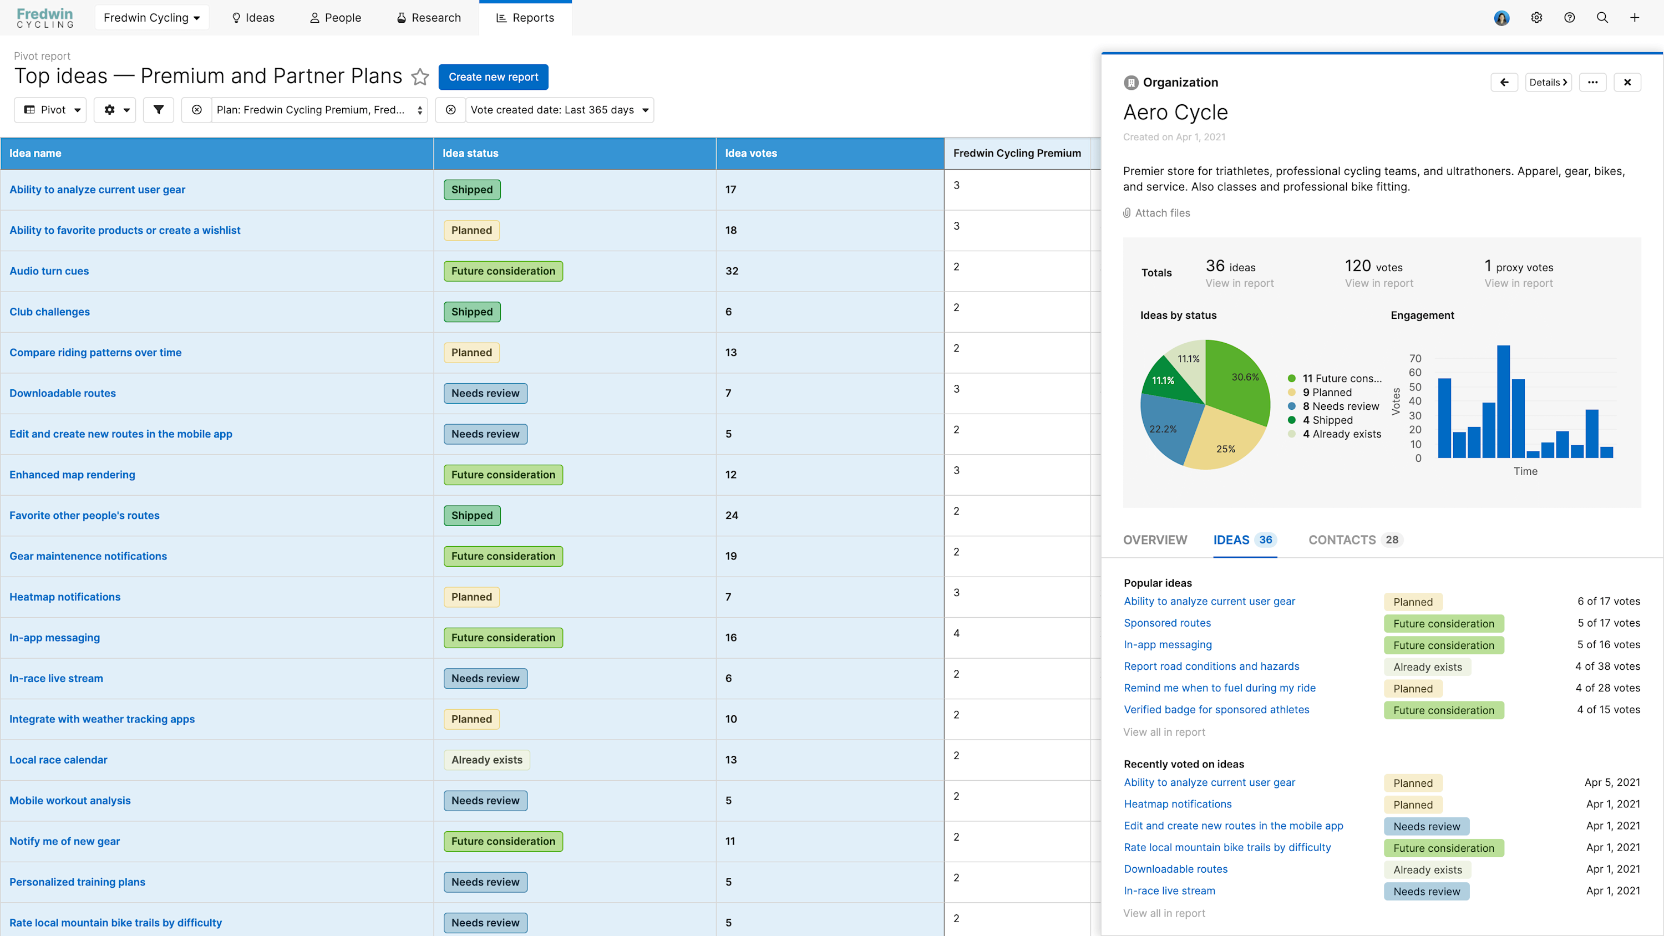Select the Attach files paperclip icon

[1127, 212]
